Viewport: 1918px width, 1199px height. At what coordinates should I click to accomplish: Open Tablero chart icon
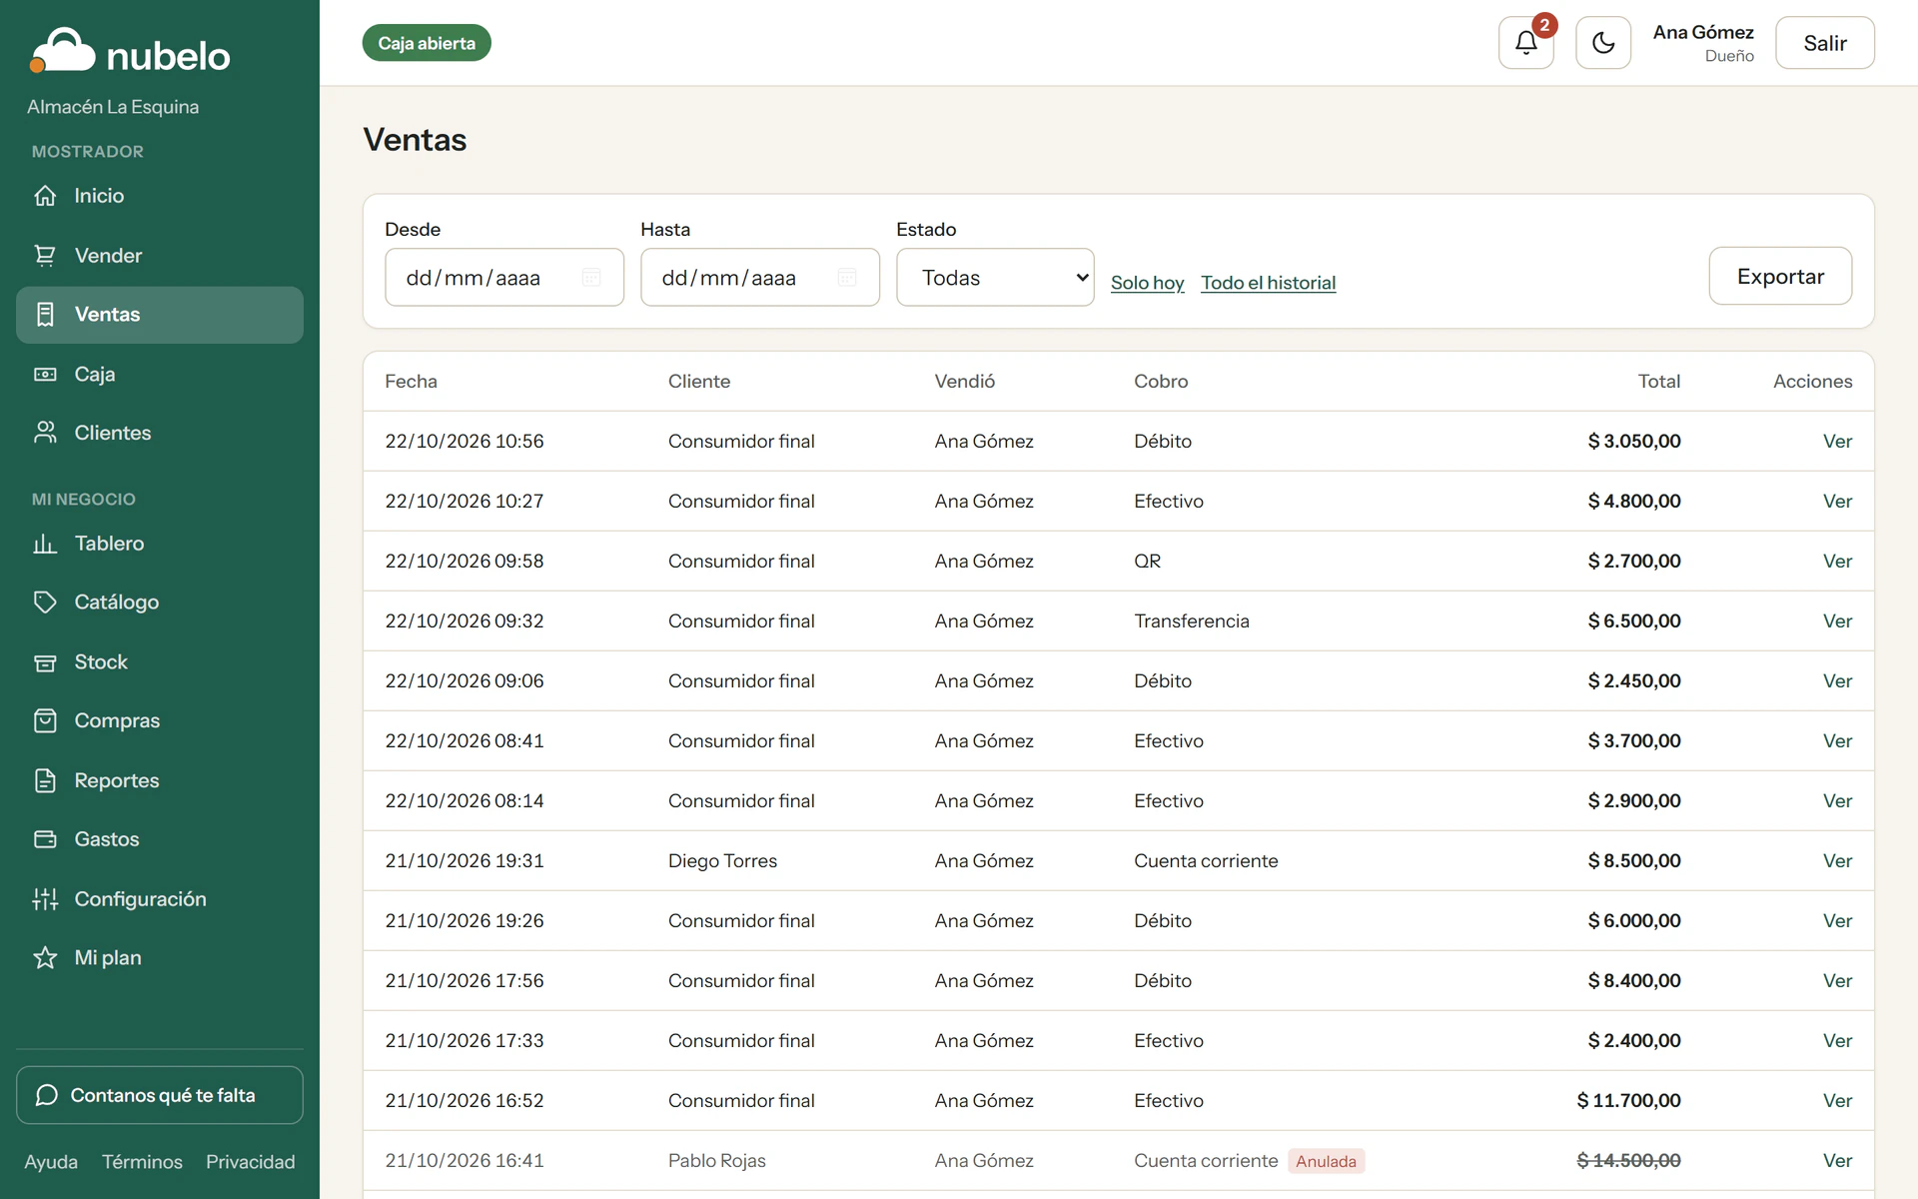click(45, 544)
